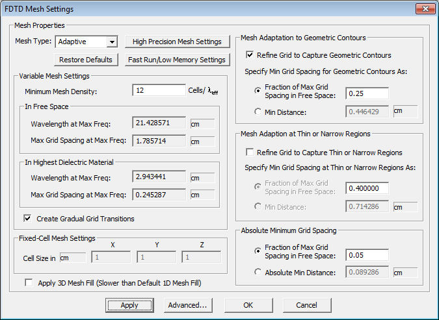Select Fraction radio under Geometric Contours
439x320 pixels.
tap(259, 91)
